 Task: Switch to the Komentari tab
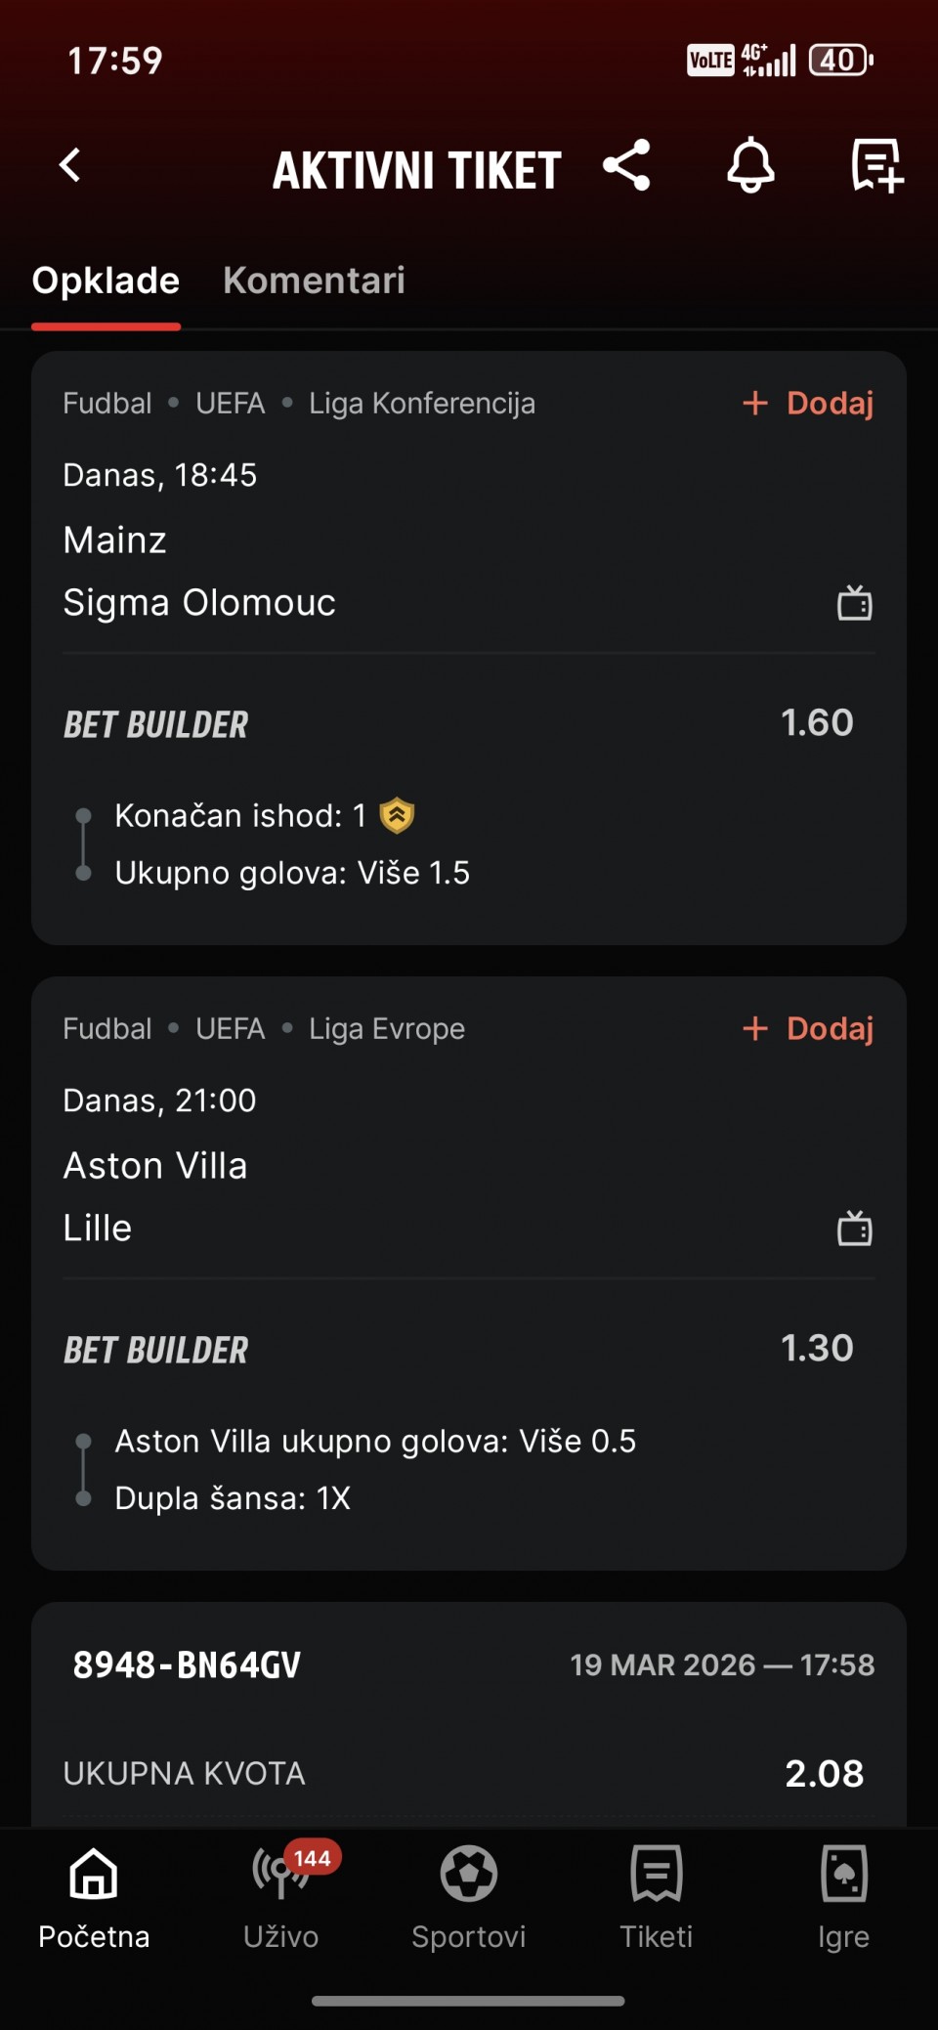(x=314, y=281)
